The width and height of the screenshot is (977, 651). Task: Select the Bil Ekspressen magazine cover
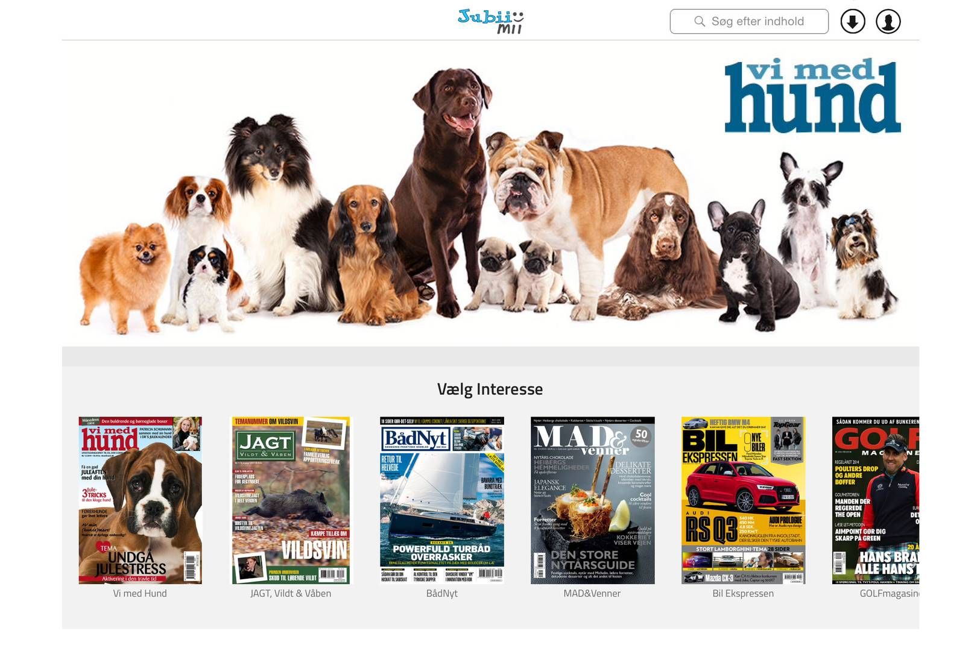743,500
